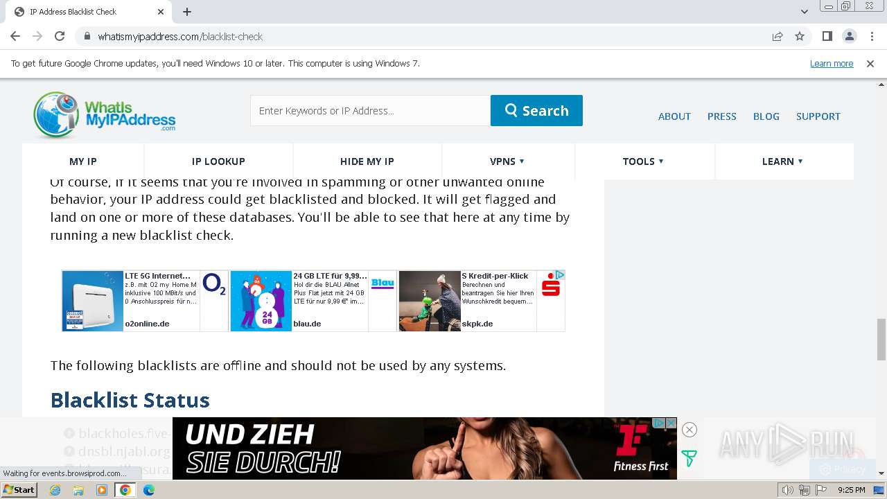This screenshot has height=499, width=887.
Task: Reload the current page
Action: tap(60, 37)
